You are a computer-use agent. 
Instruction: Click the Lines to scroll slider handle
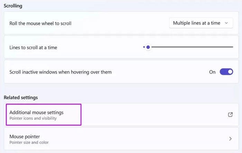point(148,47)
